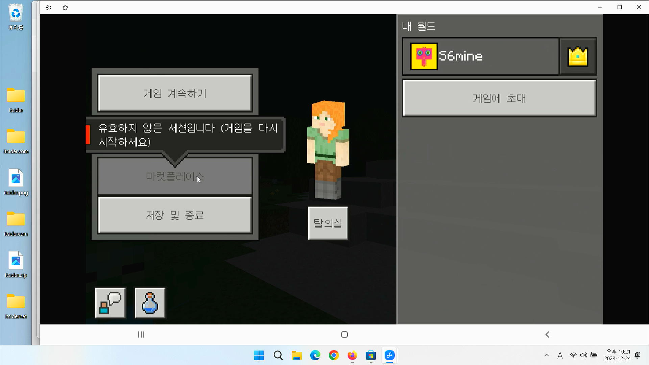649x365 pixels.
Task: Open the Android recent apps button
Action: [x=141, y=335]
